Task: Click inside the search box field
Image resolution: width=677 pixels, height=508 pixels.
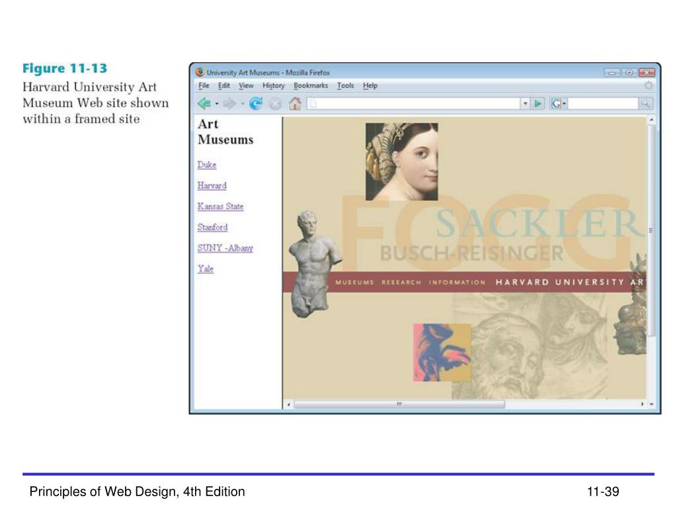Action: pos(603,104)
